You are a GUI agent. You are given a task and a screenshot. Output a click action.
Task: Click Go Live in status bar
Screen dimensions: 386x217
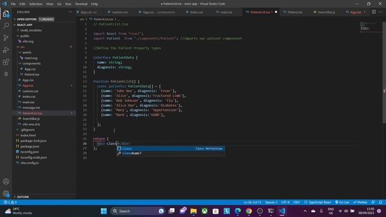pos(342,203)
